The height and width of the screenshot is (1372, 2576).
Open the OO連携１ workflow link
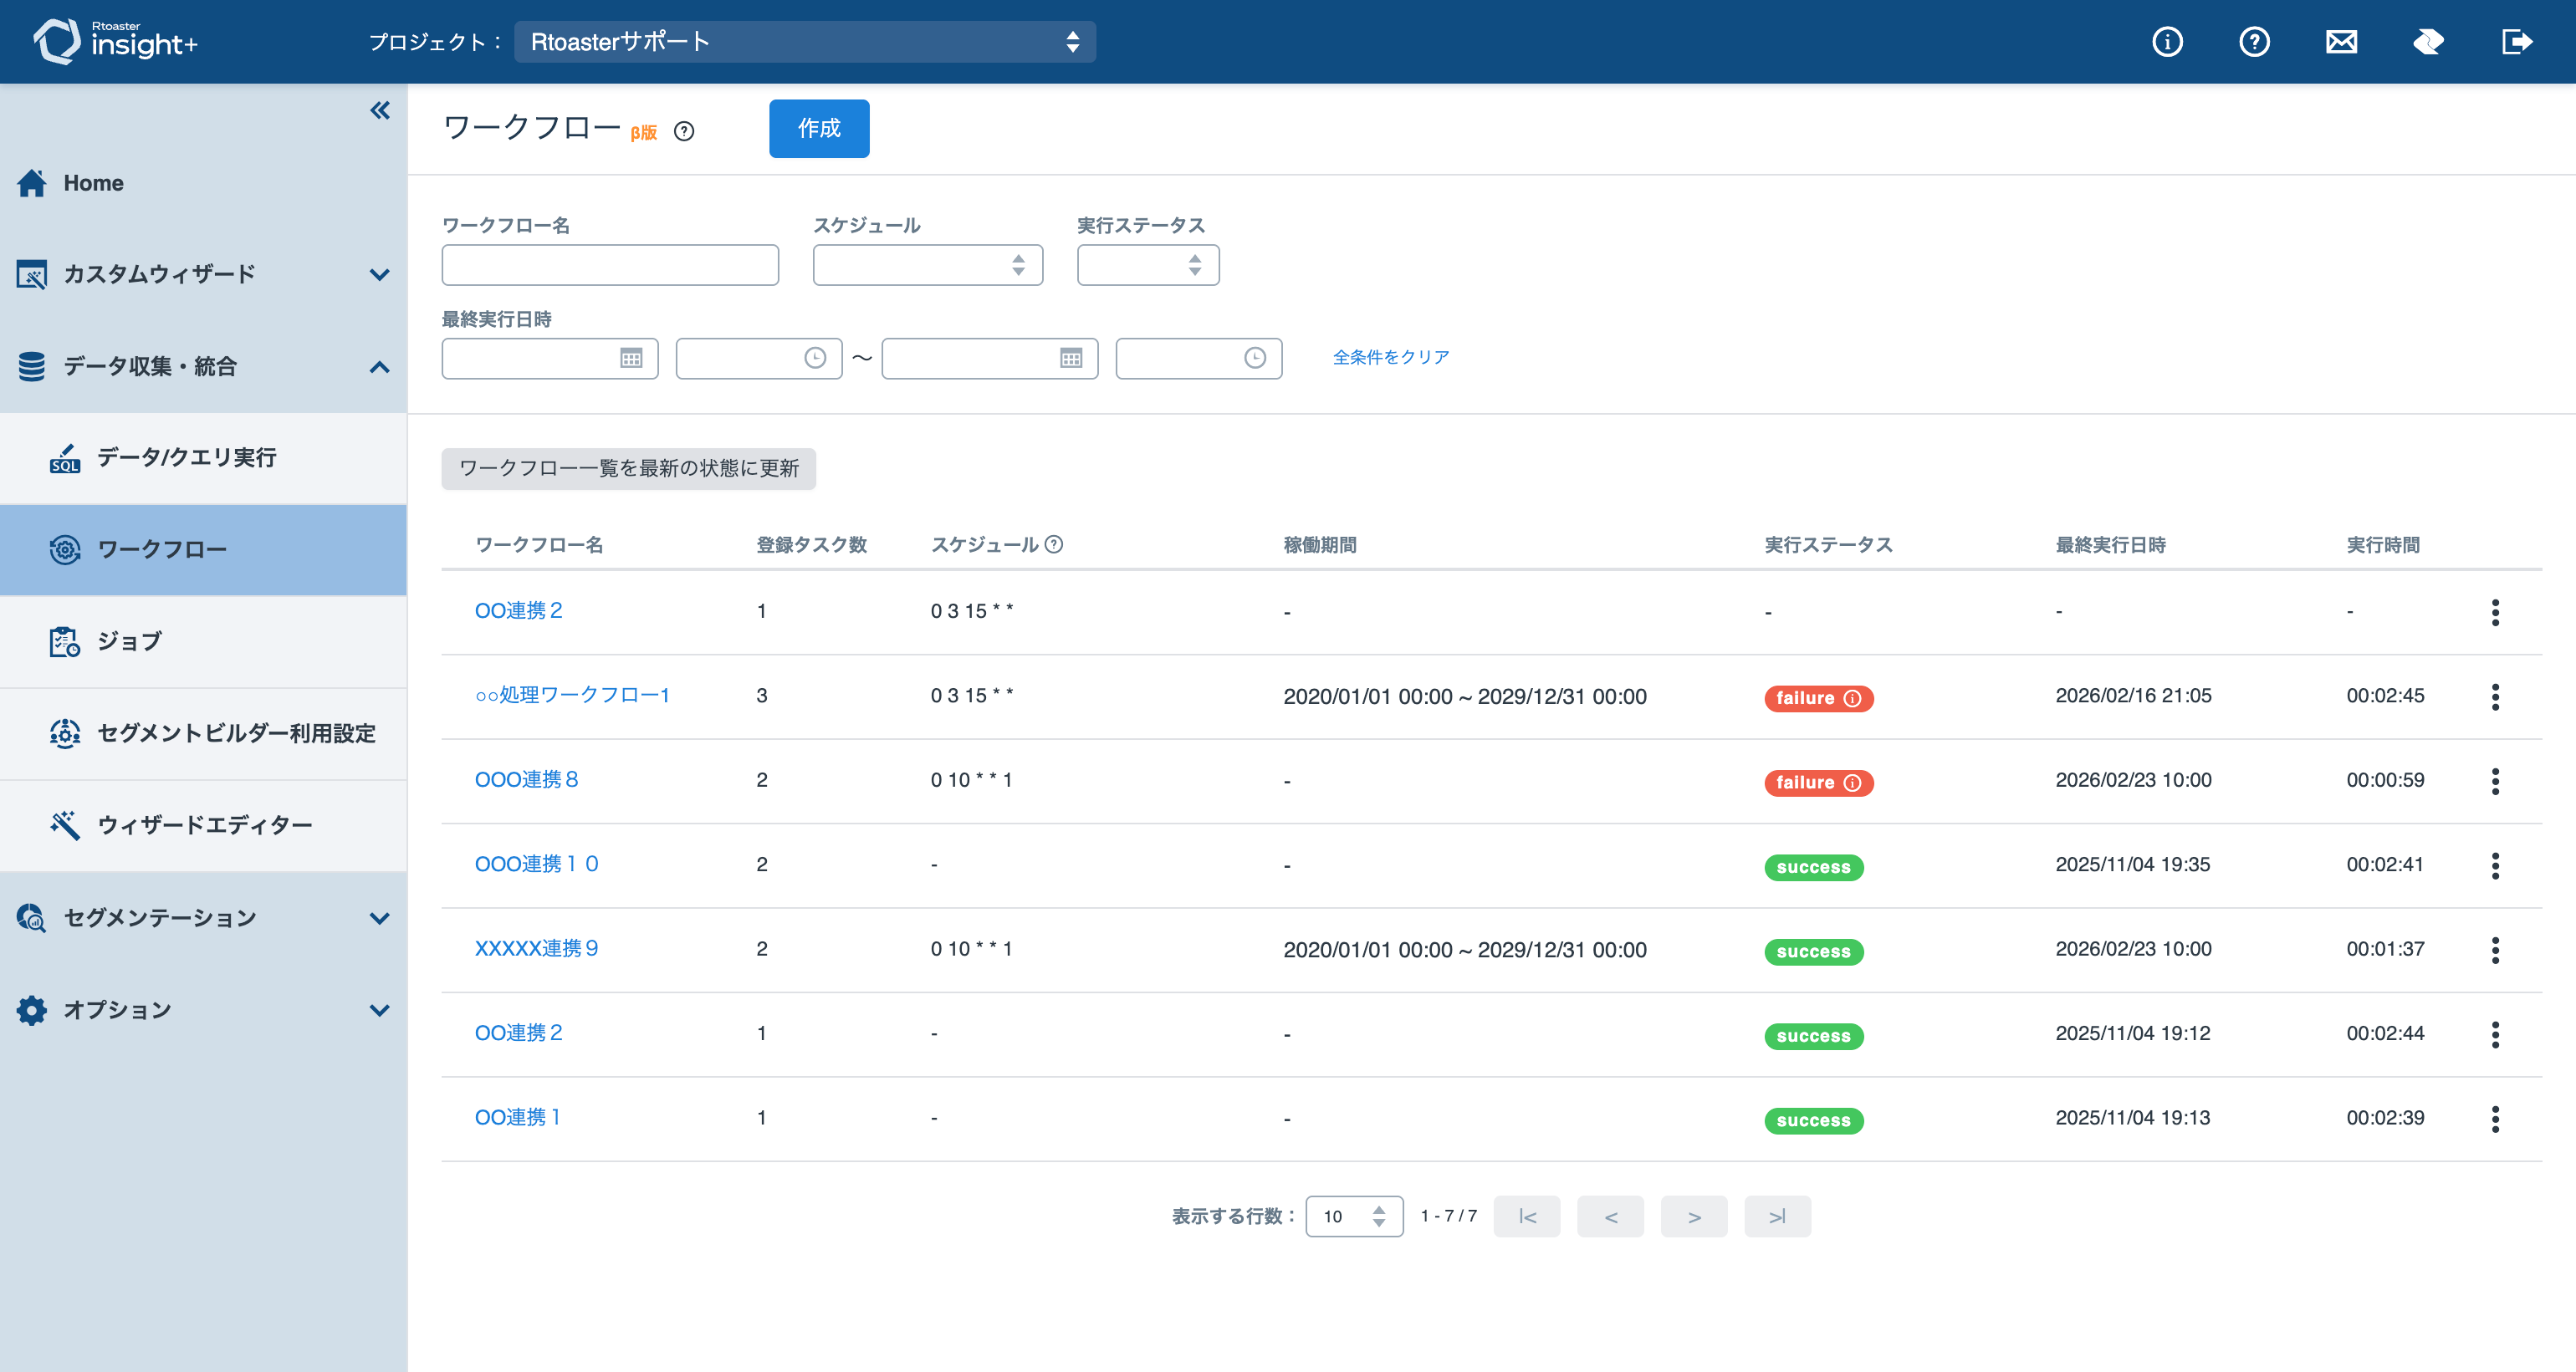(x=518, y=1117)
